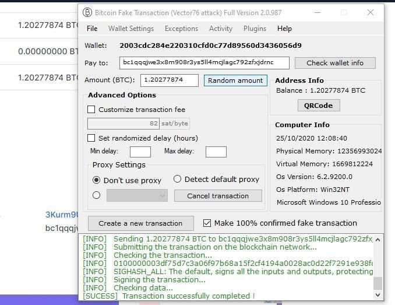Enable Set randomized delay checkbox

pyautogui.click(x=91, y=138)
